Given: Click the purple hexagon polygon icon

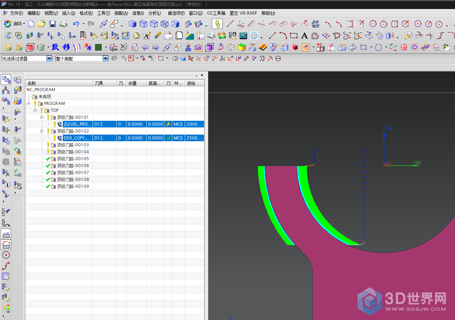Looking at the screenshot, I should (378, 47).
